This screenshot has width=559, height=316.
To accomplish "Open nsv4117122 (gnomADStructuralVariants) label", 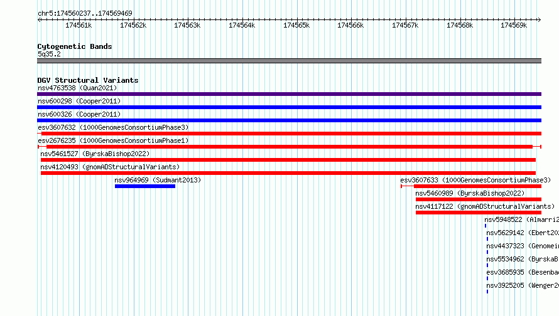I will click(485, 206).
